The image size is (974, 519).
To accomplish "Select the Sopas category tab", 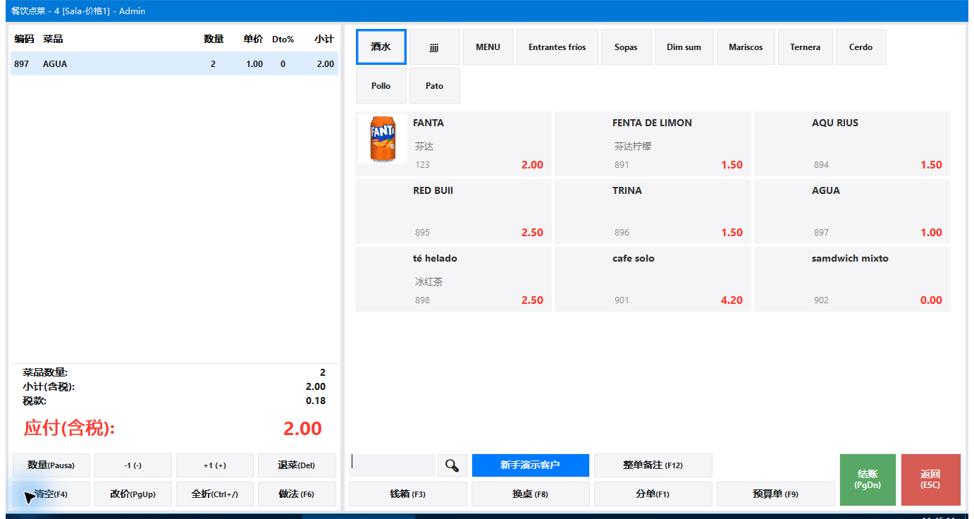I will (x=626, y=47).
